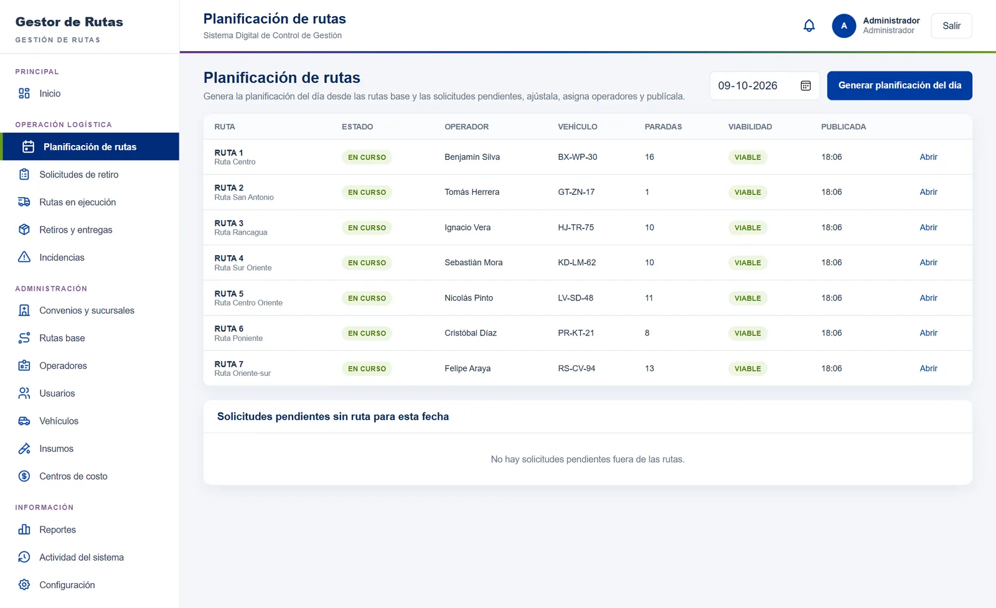Click the Insumos tool icon
This screenshot has height=608, width=996.
tap(24, 449)
